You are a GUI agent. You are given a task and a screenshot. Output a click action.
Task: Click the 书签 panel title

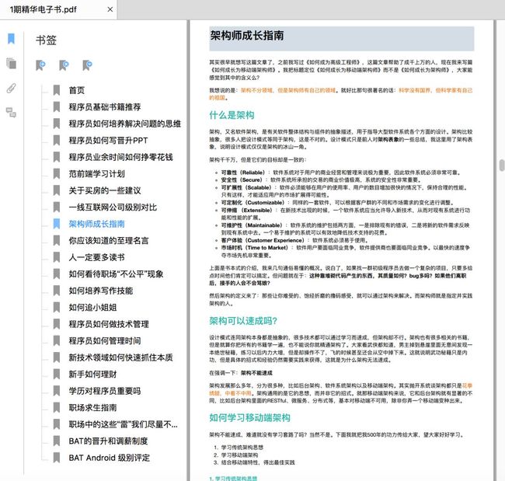click(x=46, y=40)
